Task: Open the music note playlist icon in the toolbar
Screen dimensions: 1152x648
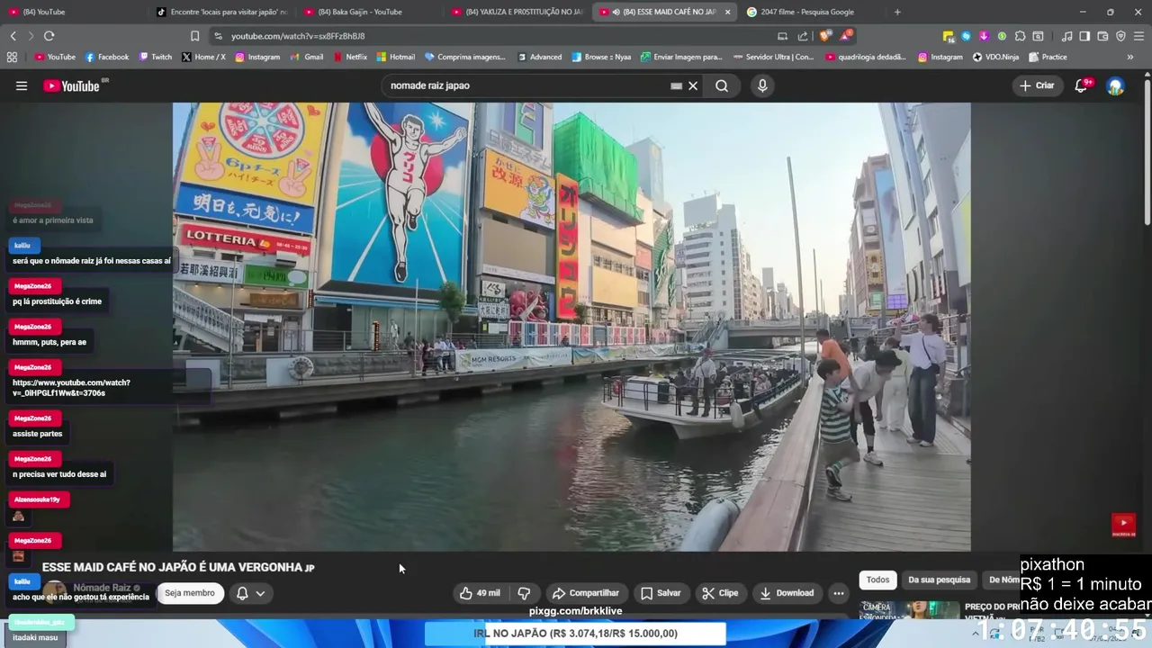Action: [1066, 36]
